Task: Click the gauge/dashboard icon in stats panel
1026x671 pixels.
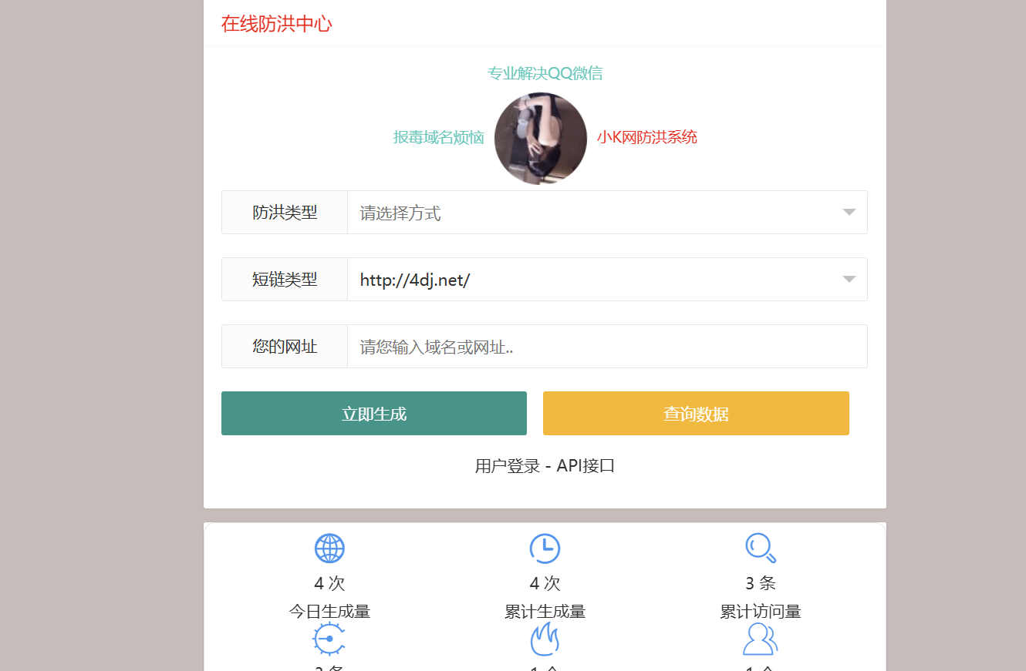Action: point(330,639)
